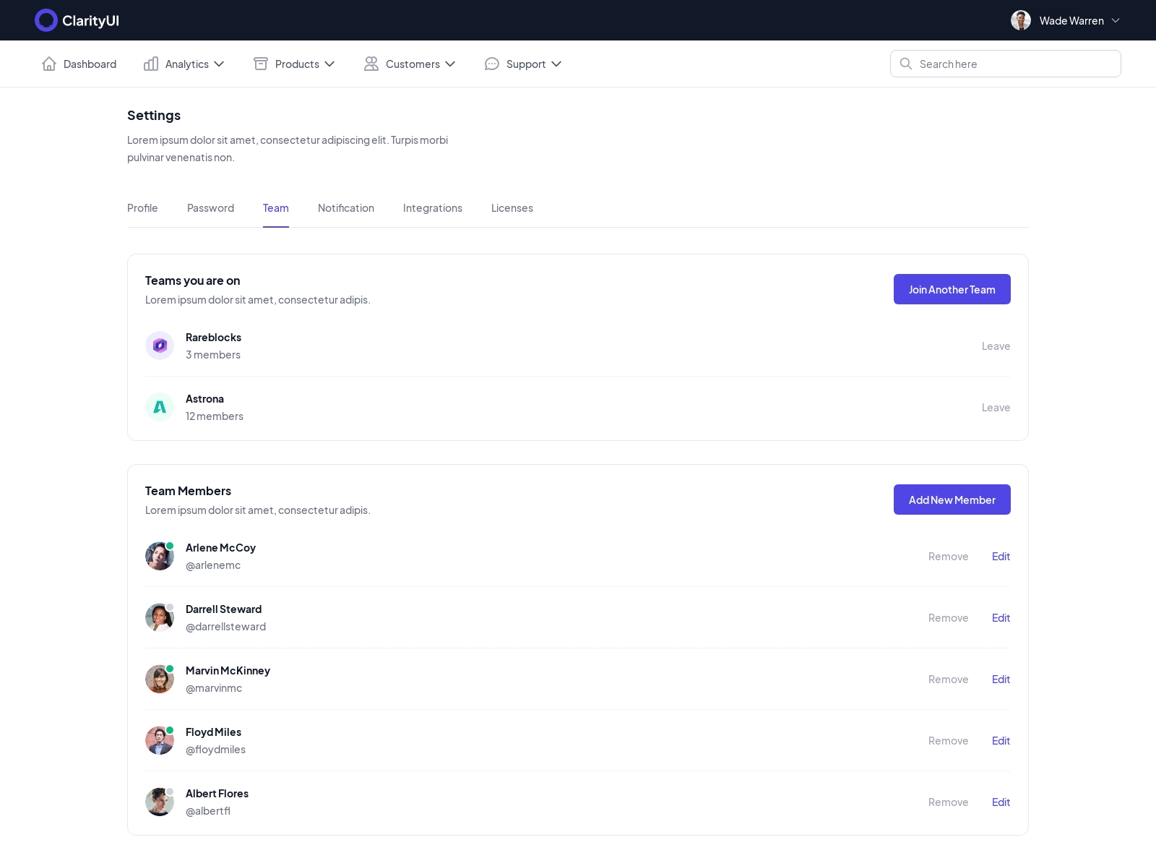1156x853 pixels.
Task: Edit Marvin McKinney's membership
Action: point(1001,680)
